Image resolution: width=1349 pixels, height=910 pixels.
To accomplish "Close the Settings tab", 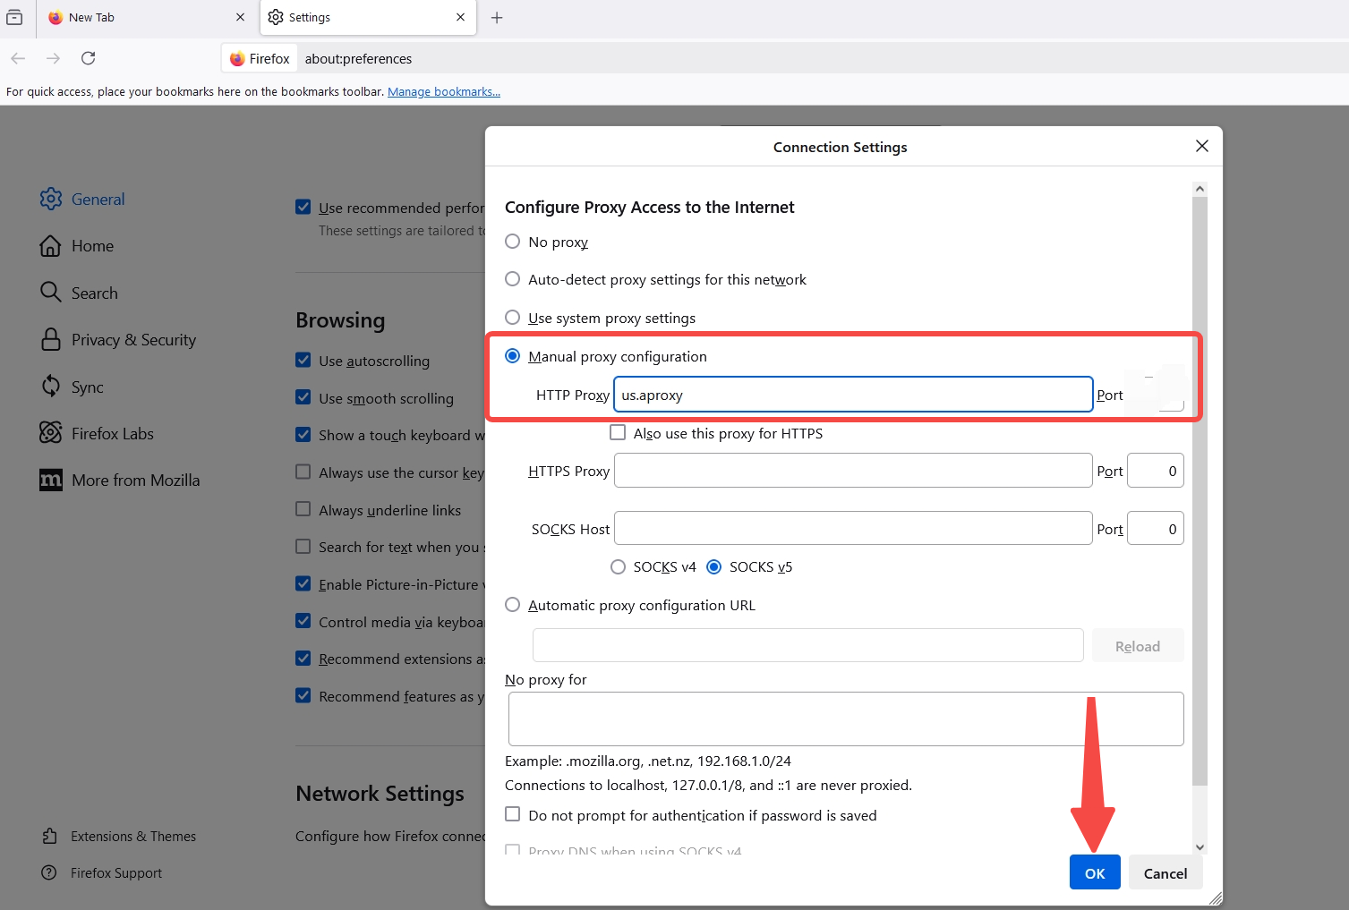I will tap(460, 17).
